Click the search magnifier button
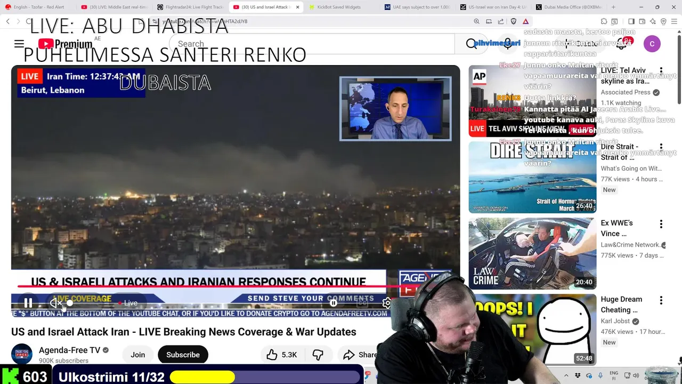 (x=472, y=44)
